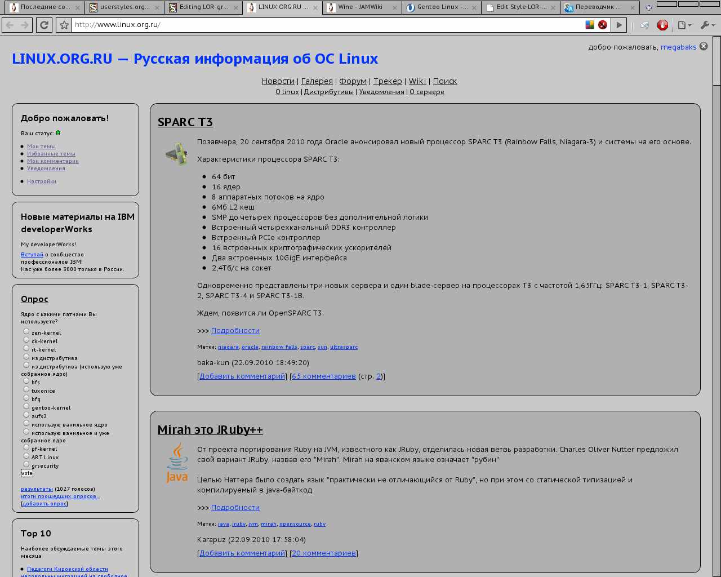Select the rt-kernel poll option
The width and height of the screenshot is (721, 577).
26,348
